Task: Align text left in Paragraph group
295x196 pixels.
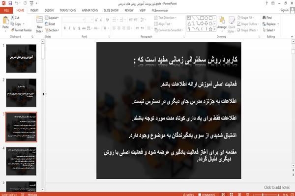Action: pos(114,28)
